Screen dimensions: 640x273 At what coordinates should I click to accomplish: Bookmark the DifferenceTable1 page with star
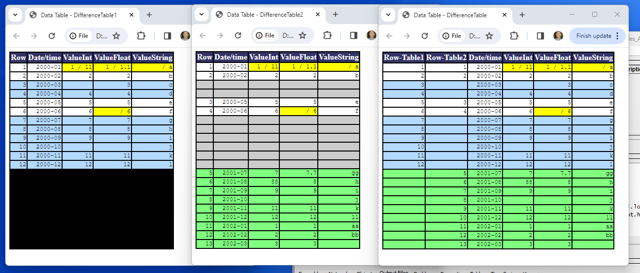[116, 36]
